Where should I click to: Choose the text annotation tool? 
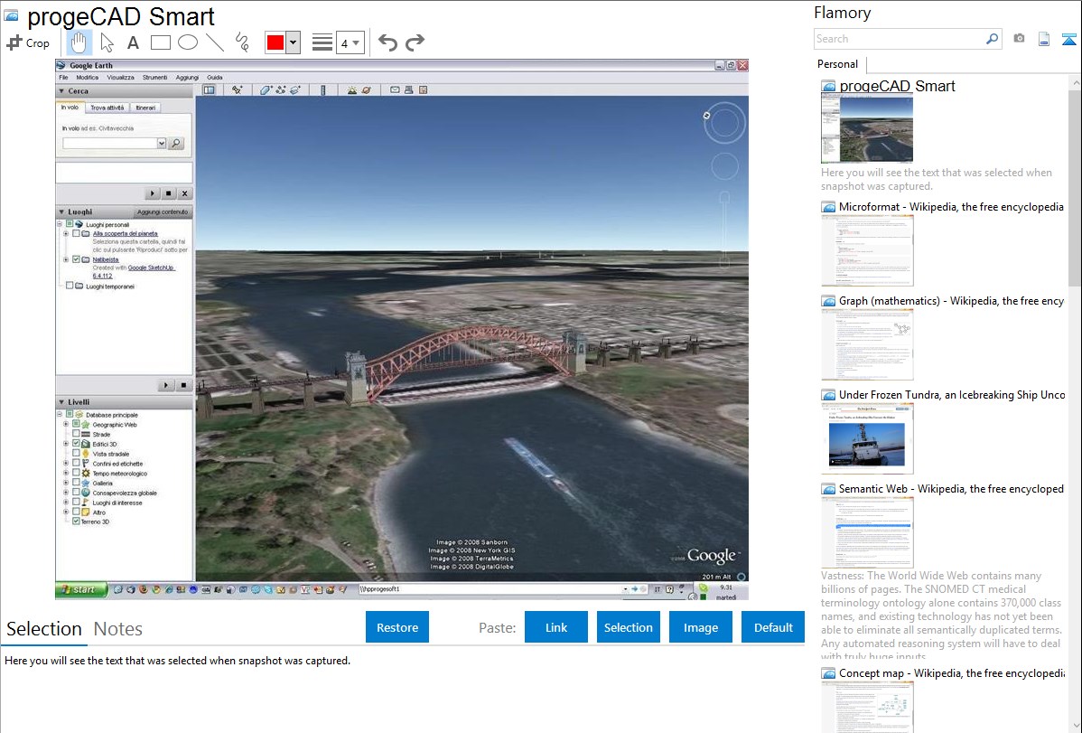click(x=133, y=42)
